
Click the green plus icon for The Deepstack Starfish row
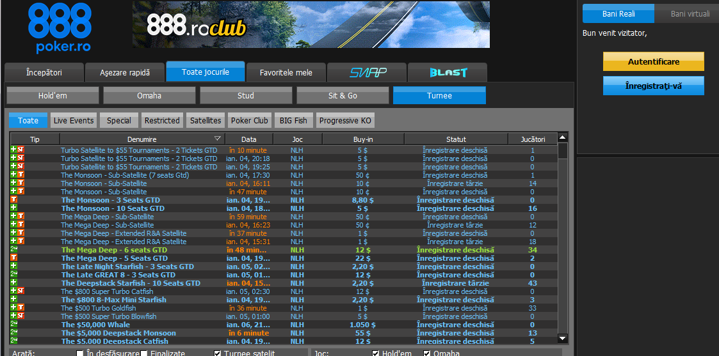pos(13,282)
